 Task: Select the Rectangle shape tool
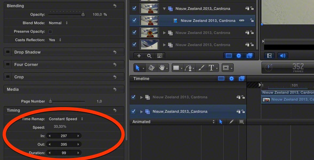176,68
